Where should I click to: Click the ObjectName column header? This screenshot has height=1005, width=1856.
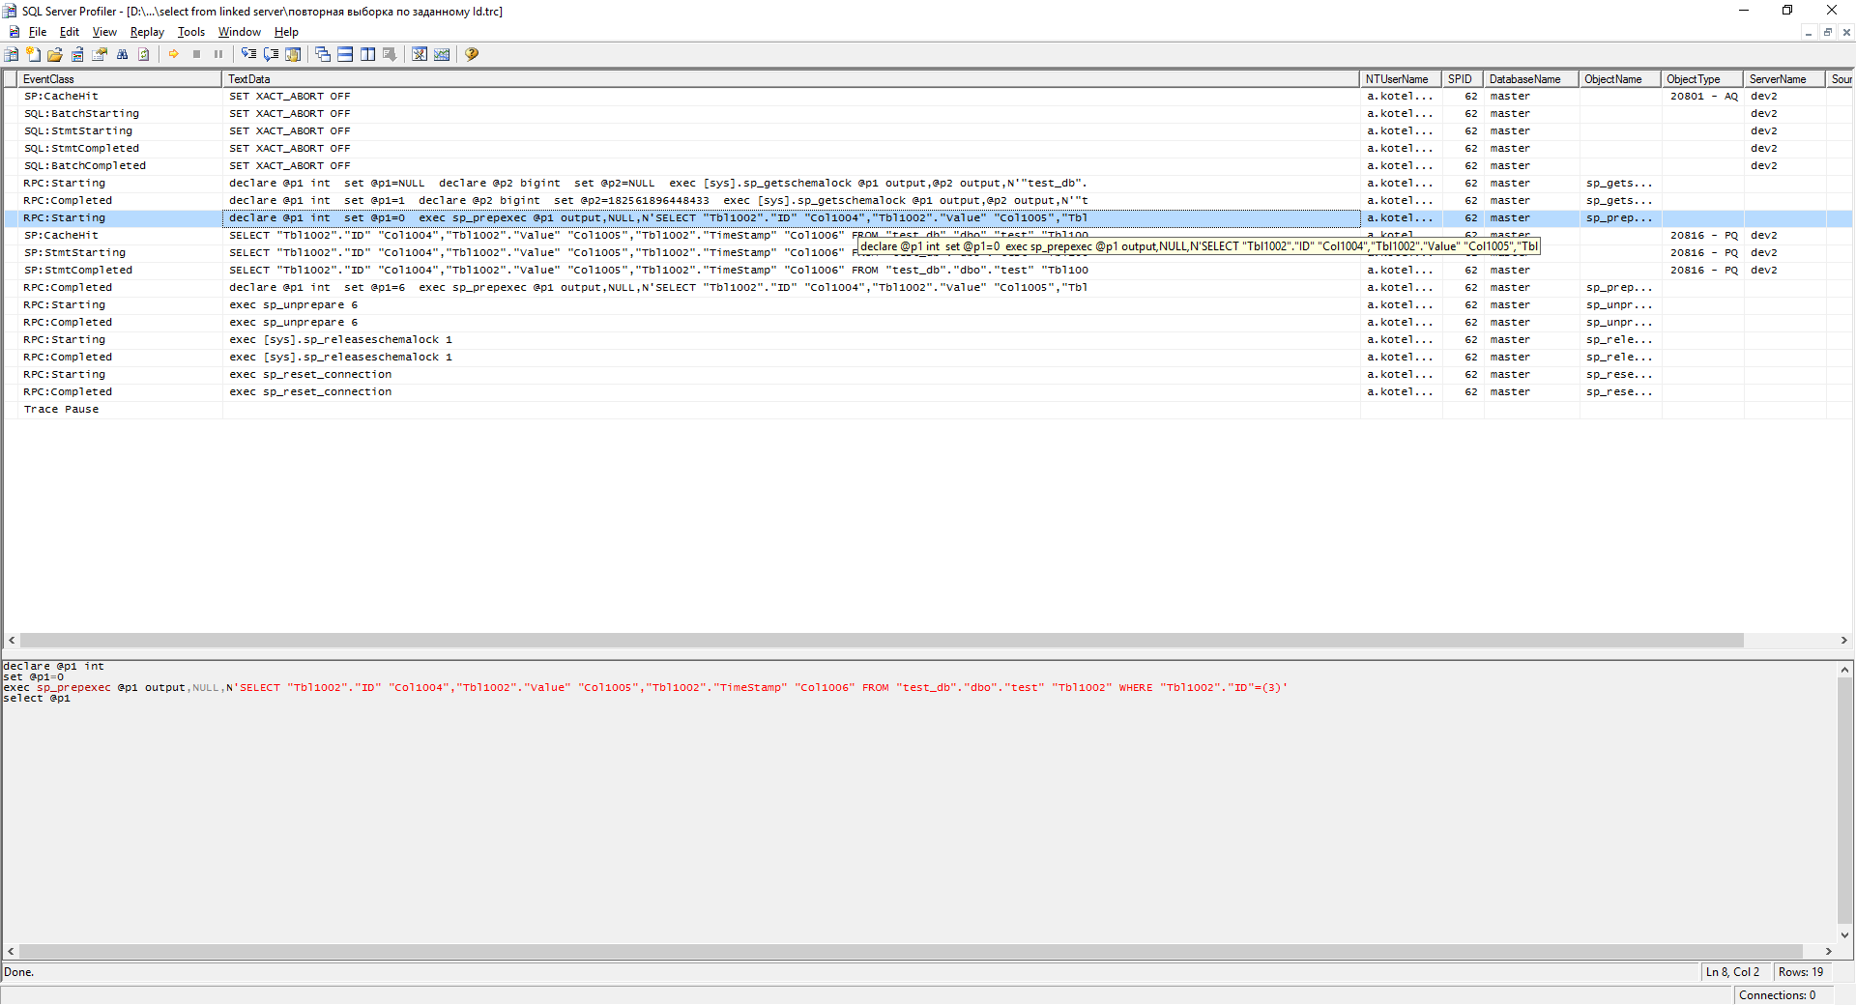[1620, 79]
